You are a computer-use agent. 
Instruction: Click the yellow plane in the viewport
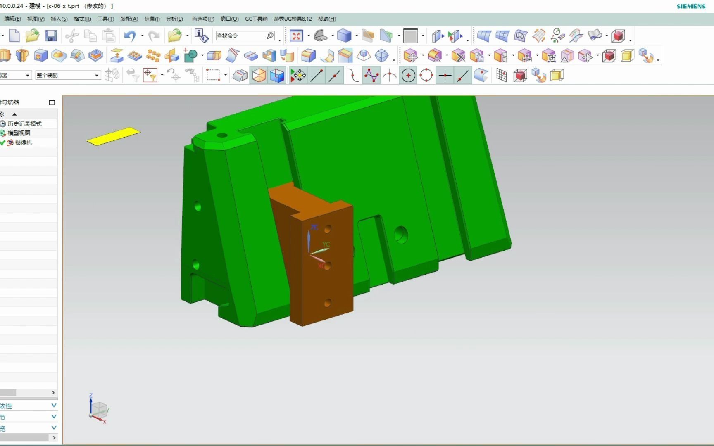pyautogui.click(x=113, y=136)
